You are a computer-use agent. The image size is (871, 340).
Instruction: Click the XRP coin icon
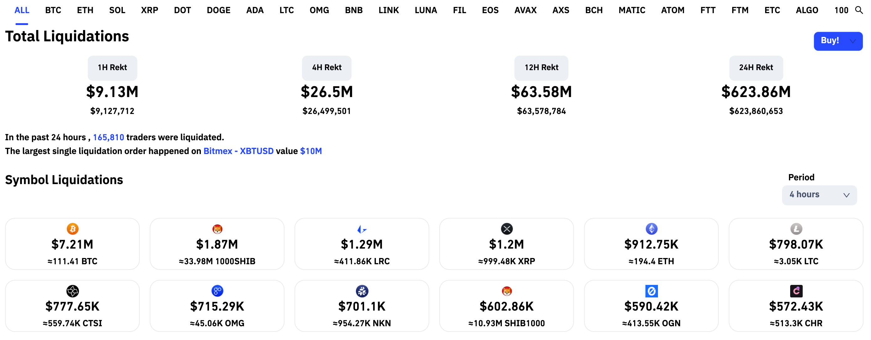(507, 229)
